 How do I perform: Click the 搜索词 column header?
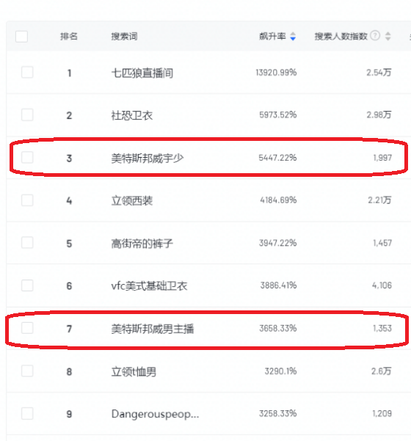click(124, 36)
